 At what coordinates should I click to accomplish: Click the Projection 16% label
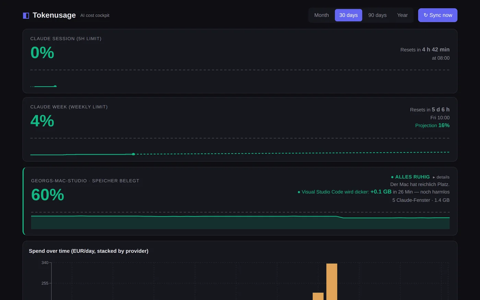[432, 125]
